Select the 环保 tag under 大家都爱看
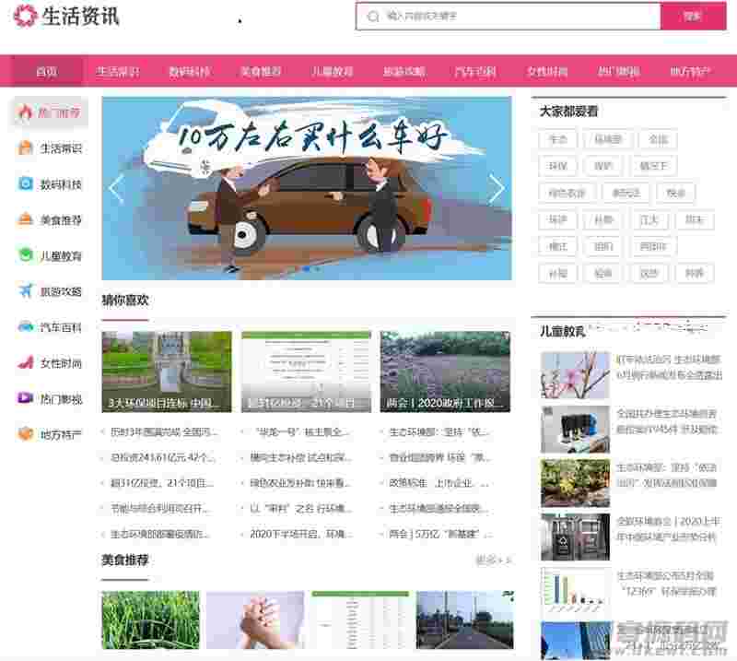 558,166
